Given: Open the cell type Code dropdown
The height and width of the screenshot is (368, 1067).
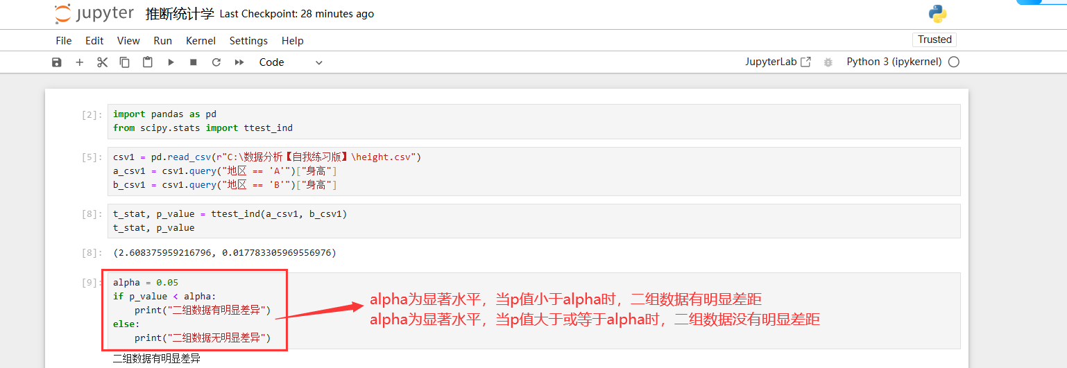Looking at the screenshot, I should click(x=291, y=62).
